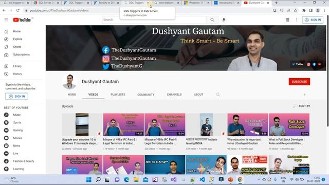Open What is Full Stack Developer video
The width and height of the screenshot is (329, 185).
click(289, 125)
